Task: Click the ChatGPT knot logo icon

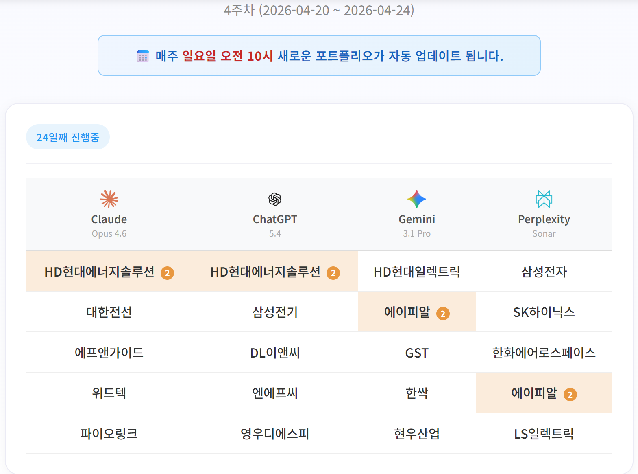Action: pyautogui.click(x=275, y=199)
